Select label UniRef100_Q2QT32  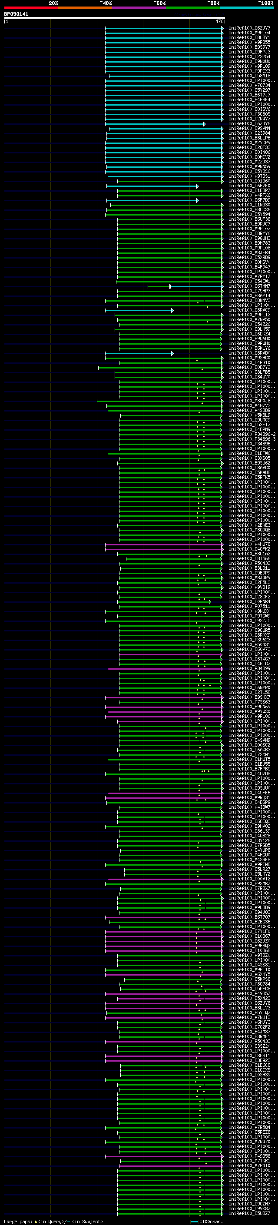[x=249, y=147]
